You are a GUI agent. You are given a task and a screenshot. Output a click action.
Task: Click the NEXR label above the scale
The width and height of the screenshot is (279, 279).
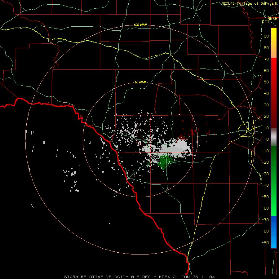point(272,19)
